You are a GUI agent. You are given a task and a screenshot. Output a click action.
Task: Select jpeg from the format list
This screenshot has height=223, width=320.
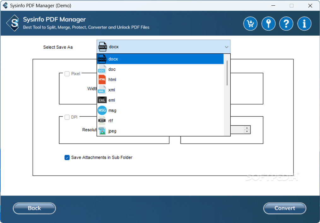[160, 131]
